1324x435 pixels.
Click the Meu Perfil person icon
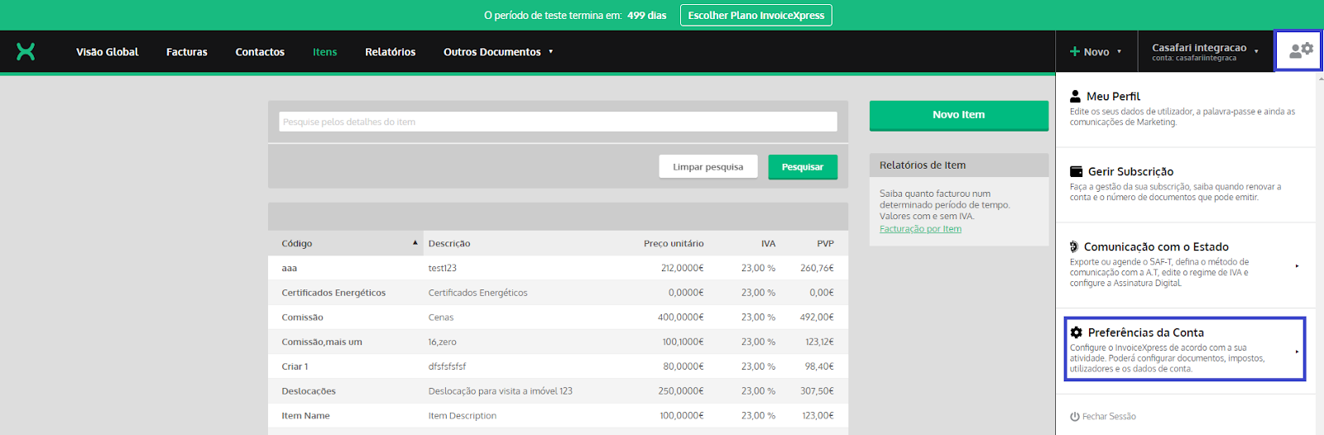[x=1075, y=96]
